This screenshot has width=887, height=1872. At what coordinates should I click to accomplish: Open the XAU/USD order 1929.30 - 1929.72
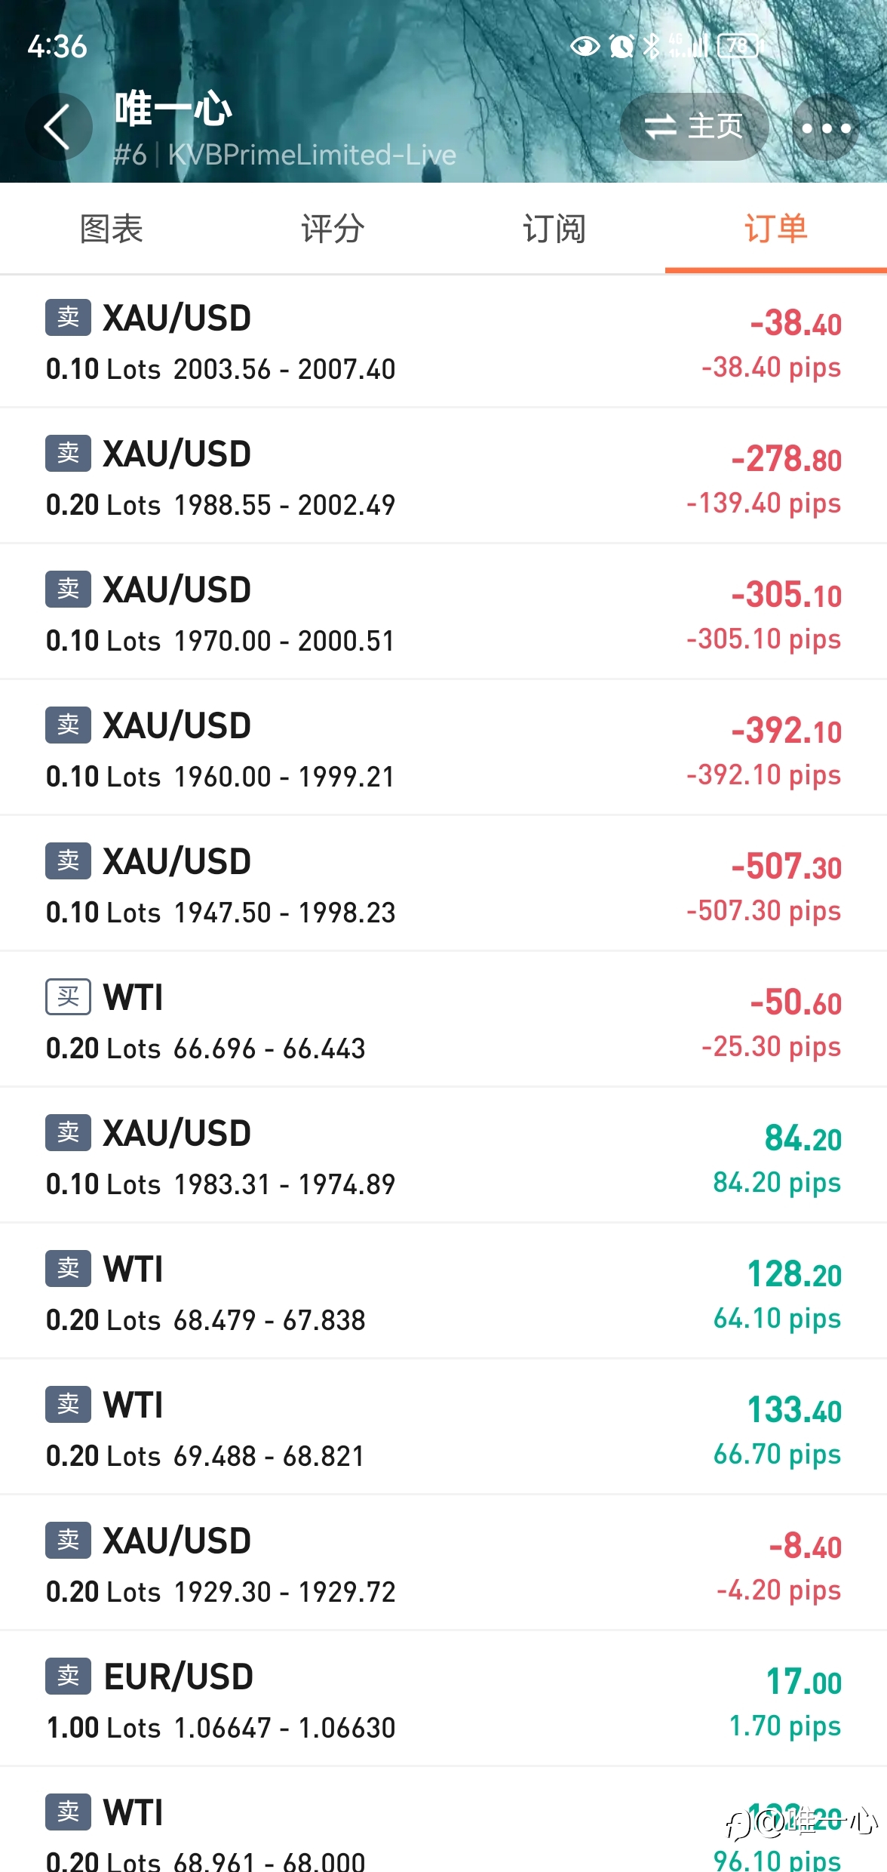click(x=443, y=1563)
